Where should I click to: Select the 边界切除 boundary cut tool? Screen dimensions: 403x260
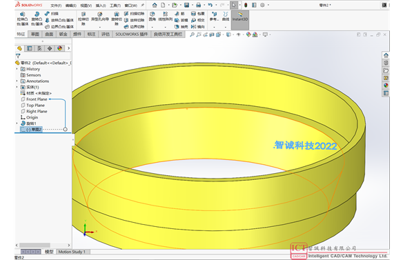pyautogui.click(x=134, y=26)
